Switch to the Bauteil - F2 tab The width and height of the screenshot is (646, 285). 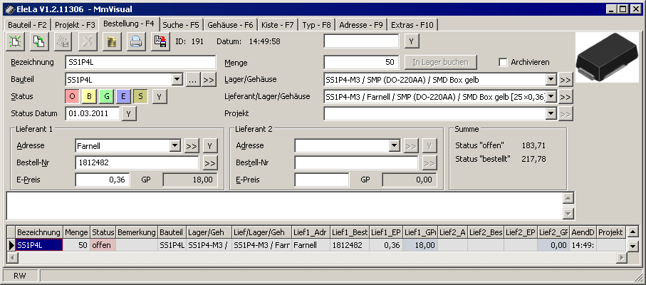tap(27, 25)
